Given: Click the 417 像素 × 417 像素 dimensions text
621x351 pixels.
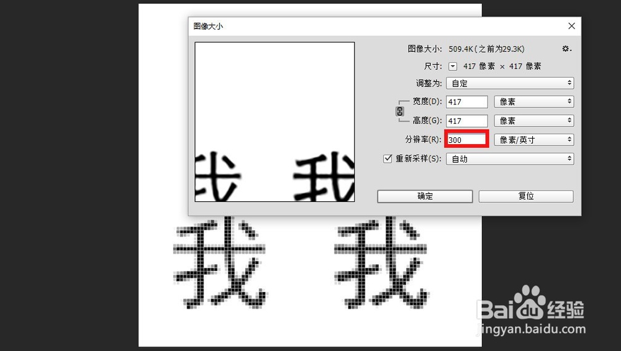Looking at the screenshot, I should (x=502, y=66).
